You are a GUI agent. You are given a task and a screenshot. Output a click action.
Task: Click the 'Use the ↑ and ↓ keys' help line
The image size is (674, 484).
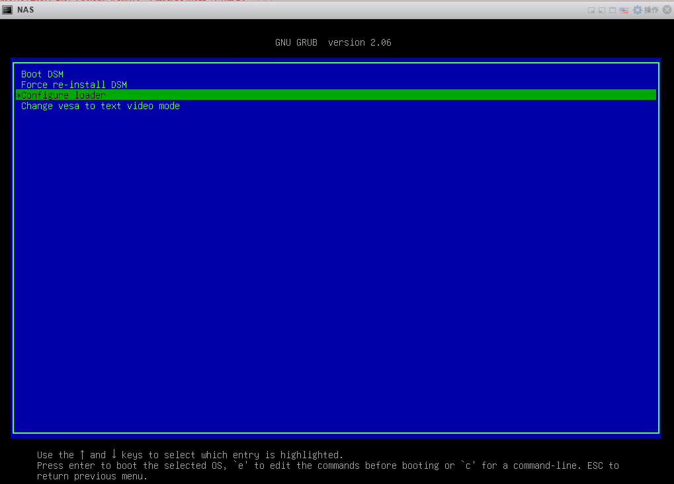pos(190,455)
